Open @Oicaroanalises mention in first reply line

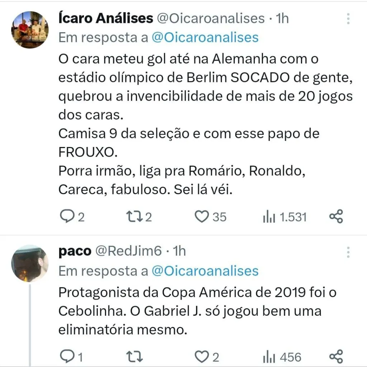(x=205, y=37)
